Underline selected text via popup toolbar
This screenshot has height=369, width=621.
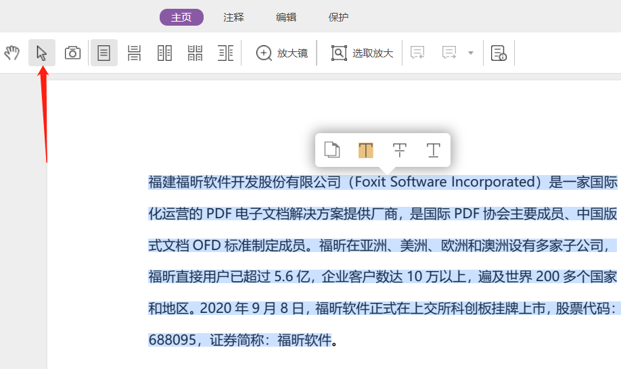[x=433, y=150]
